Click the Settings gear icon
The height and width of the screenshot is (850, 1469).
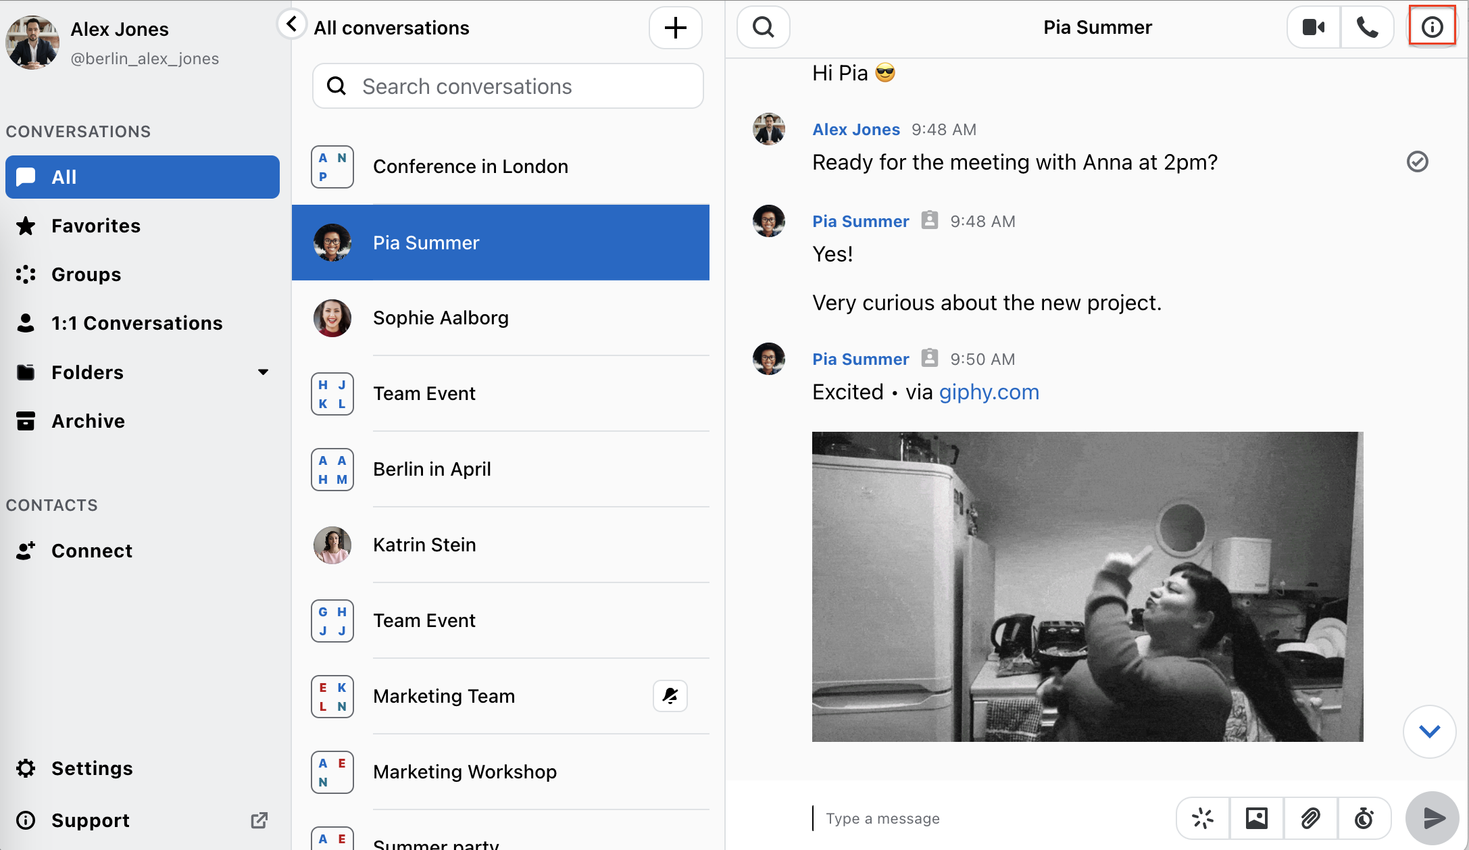26,768
